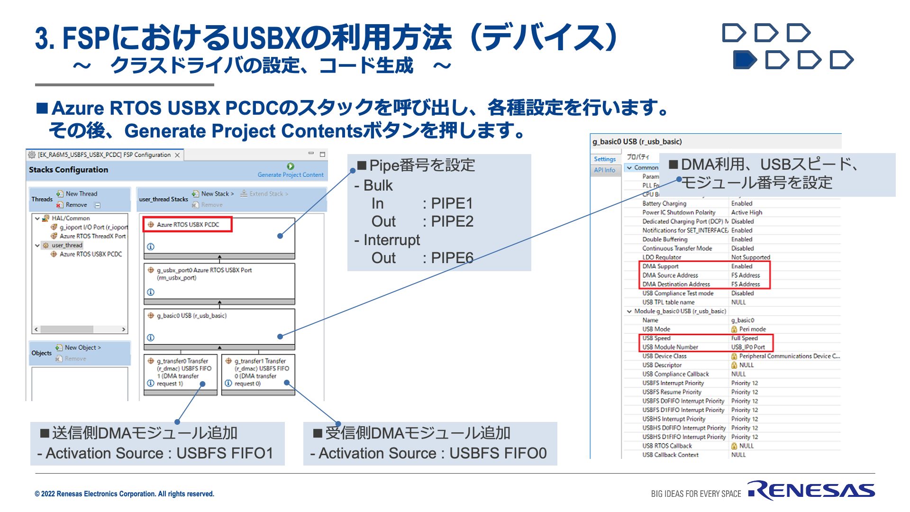Viewport: 910px width, 512px height.
Task: Collapse the Common properties group
Action: point(629,168)
